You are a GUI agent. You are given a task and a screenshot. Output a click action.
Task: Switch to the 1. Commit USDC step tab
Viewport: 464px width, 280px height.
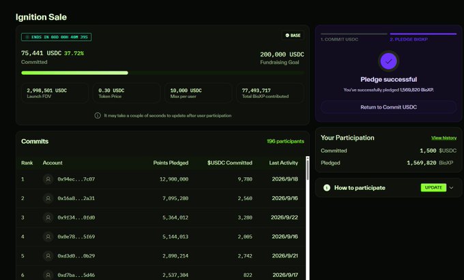coord(354,37)
